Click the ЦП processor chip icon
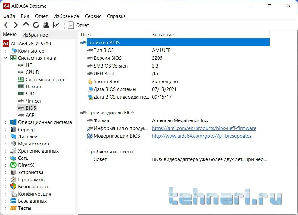Image resolution: width=298 pixels, height=215 pixels. [x=20, y=65]
